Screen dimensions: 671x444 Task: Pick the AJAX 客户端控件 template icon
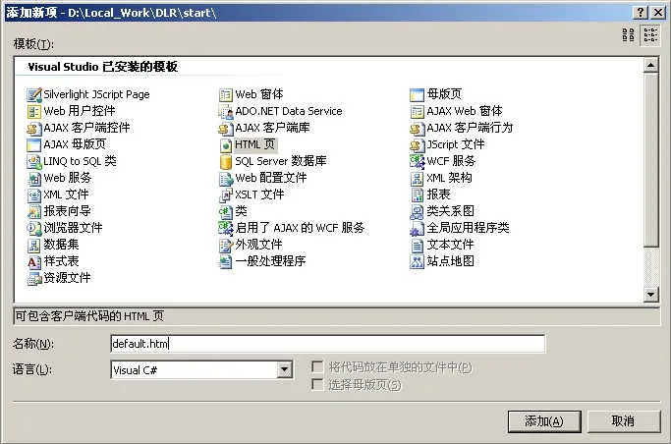click(33, 128)
